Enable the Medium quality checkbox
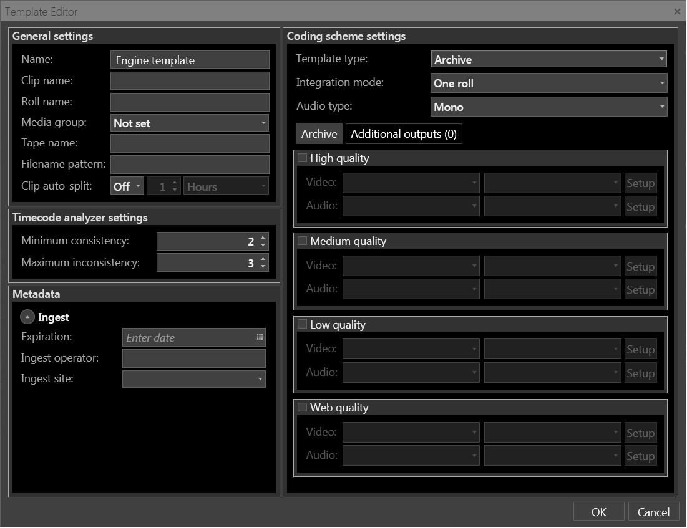Image resolution: width=687 pixels, height=528 pixels. pos(302,241)
